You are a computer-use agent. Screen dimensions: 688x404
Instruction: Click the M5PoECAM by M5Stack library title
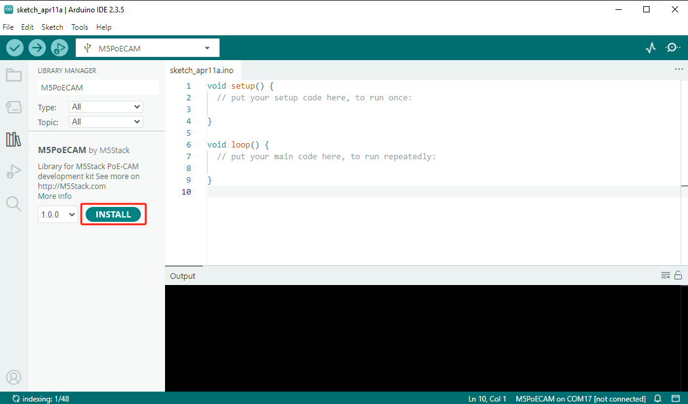(x=84, y=151)
